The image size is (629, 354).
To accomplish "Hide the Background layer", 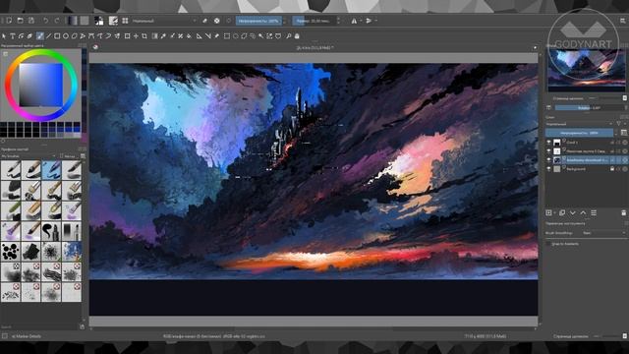I will pos(548,169).
